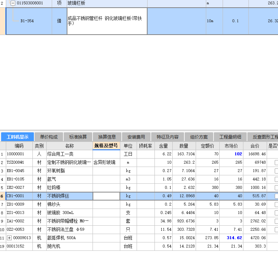Select the 抛光机 name cell
278x253 pixels.
point(70,246)
